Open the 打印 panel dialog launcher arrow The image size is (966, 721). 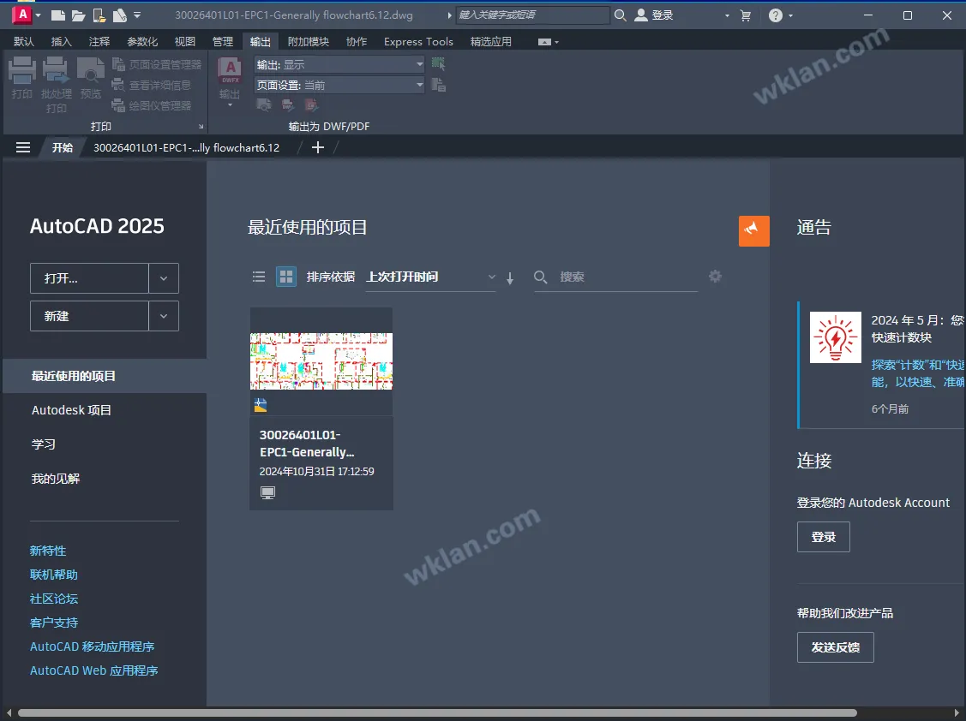pos(201,127)
